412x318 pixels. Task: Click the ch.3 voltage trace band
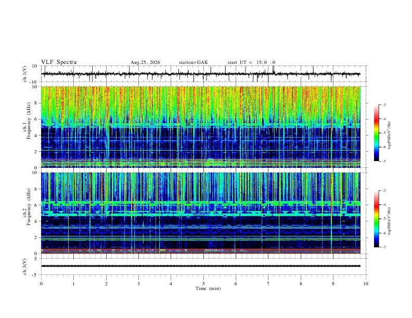tap(201, 266)
